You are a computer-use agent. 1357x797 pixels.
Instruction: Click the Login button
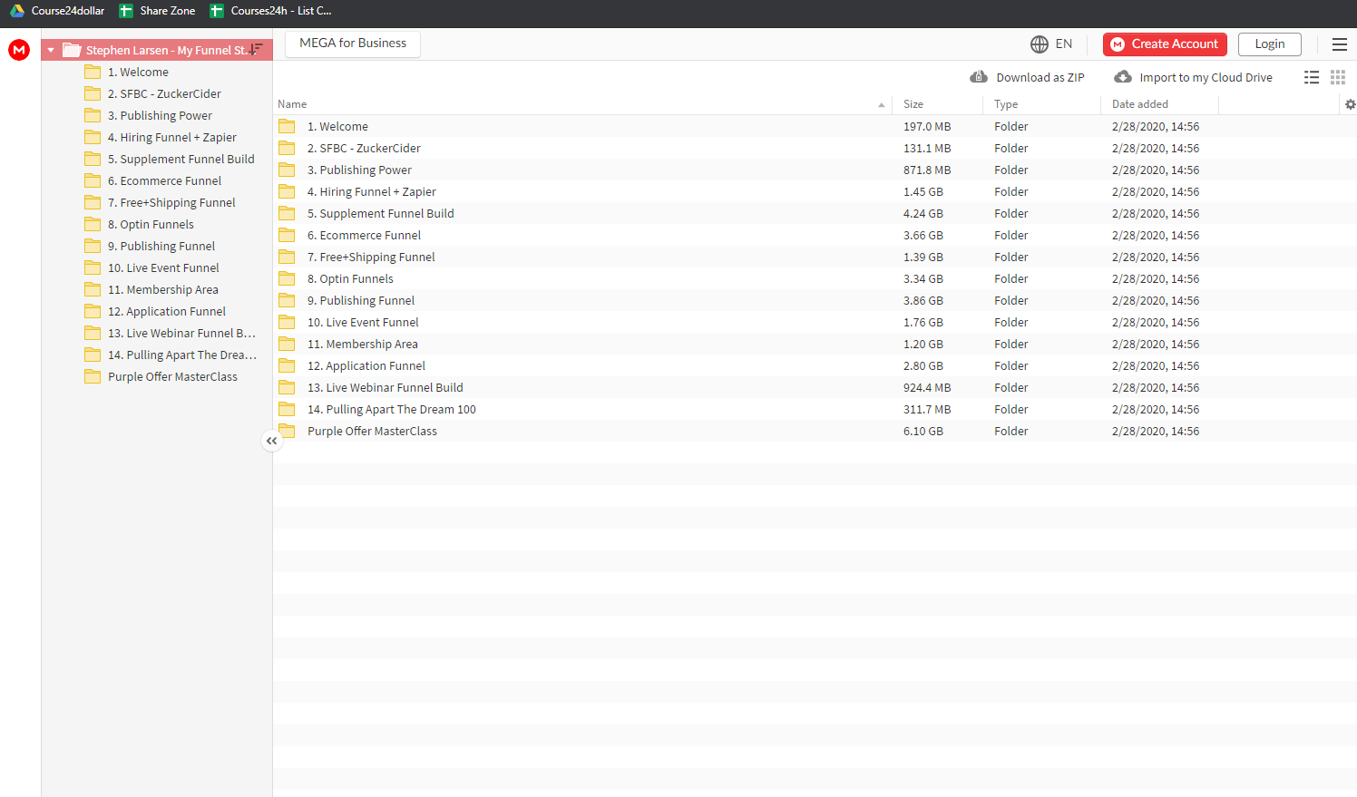(1269, 44)
